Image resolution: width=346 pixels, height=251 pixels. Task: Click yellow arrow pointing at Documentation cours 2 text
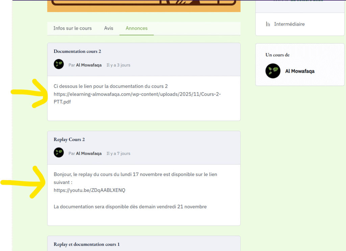30,93
